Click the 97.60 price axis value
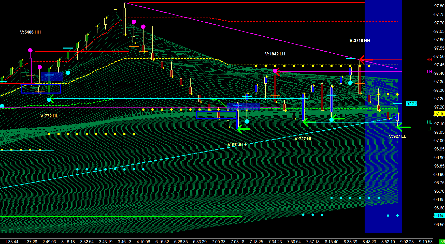This screenshot has width=445, height=244. tap(439, 40)
